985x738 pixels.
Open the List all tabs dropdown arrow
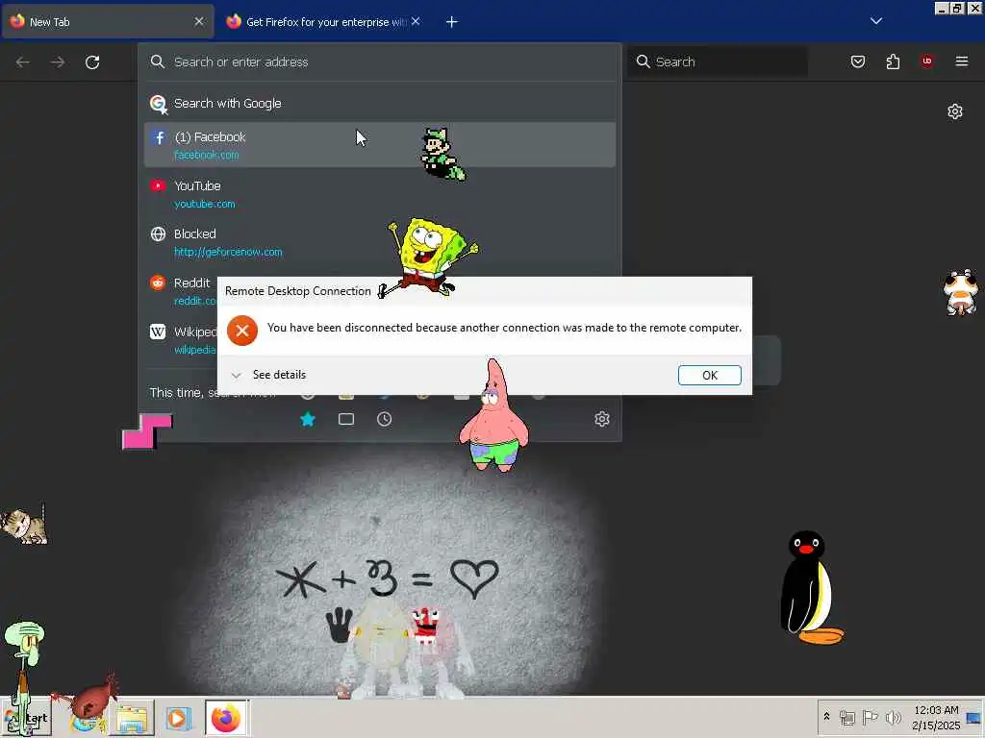875,21
